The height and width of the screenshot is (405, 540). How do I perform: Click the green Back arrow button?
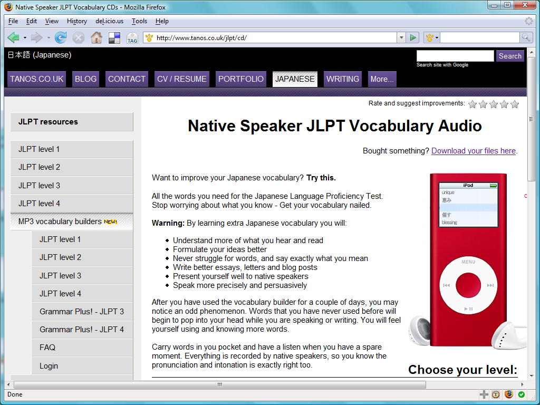pyautogui.click(x=13, y=37)
